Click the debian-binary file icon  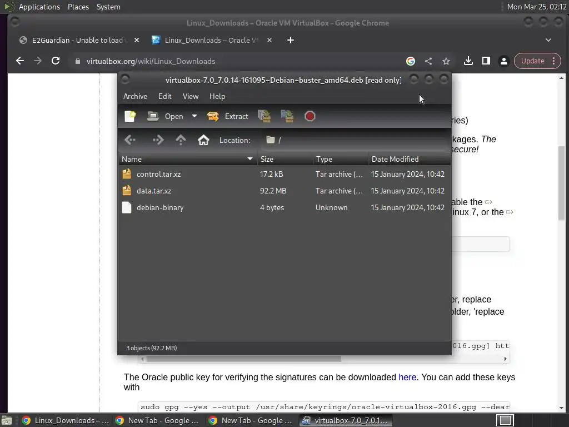[127, 207]
